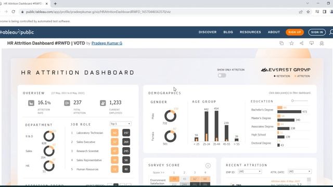Click the current employees people icon
The width and height of the screenshot is (333, 187).
click(x=103, y=103)
